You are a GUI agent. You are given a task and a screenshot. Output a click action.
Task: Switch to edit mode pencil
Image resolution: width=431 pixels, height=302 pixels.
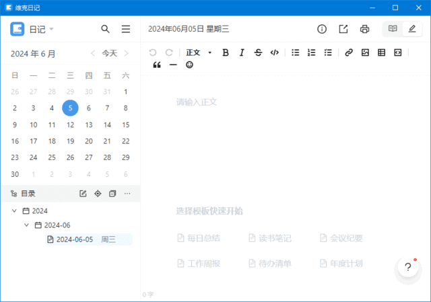[x=412, y=29]
